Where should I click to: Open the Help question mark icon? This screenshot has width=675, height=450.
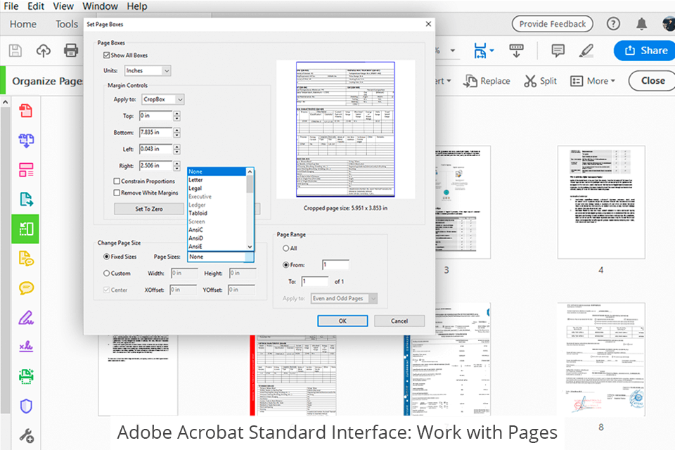click(x=613, y=24)
